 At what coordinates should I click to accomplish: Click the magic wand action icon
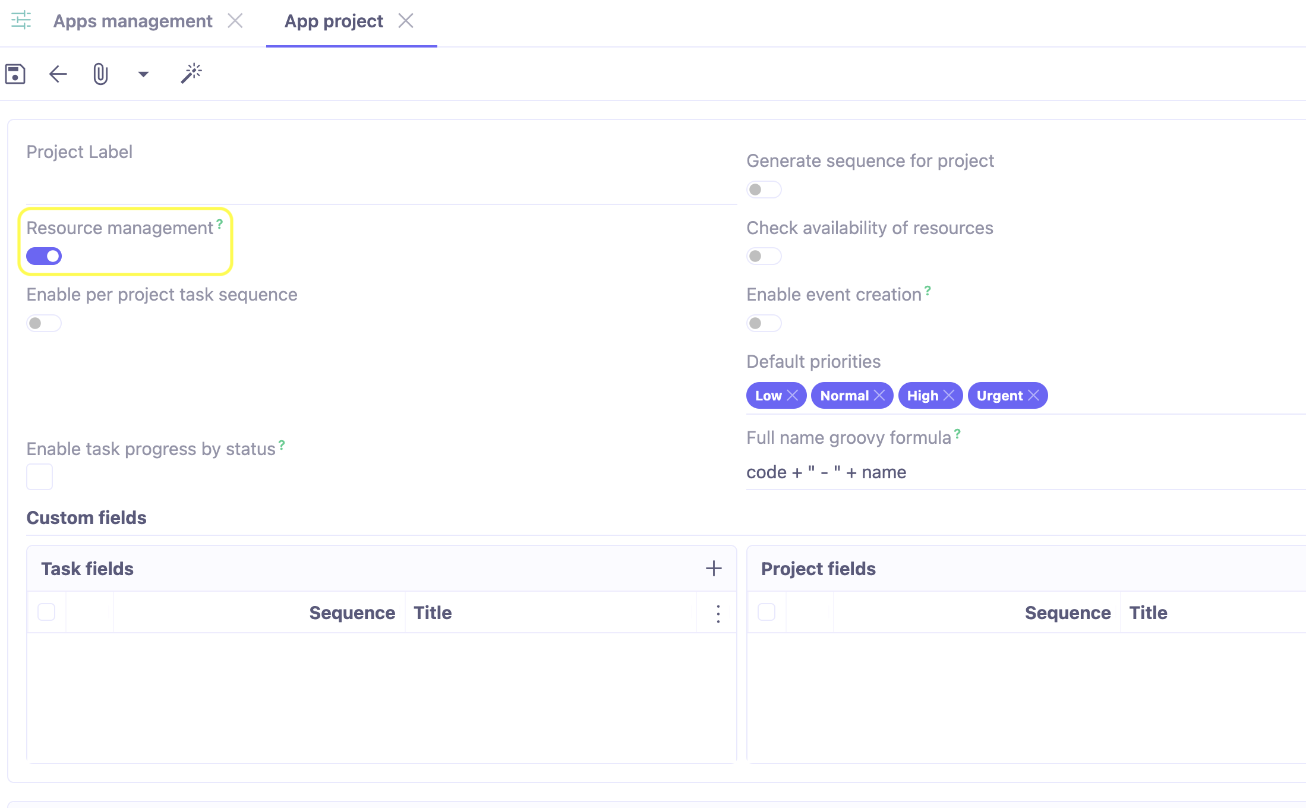coord(191,72)
